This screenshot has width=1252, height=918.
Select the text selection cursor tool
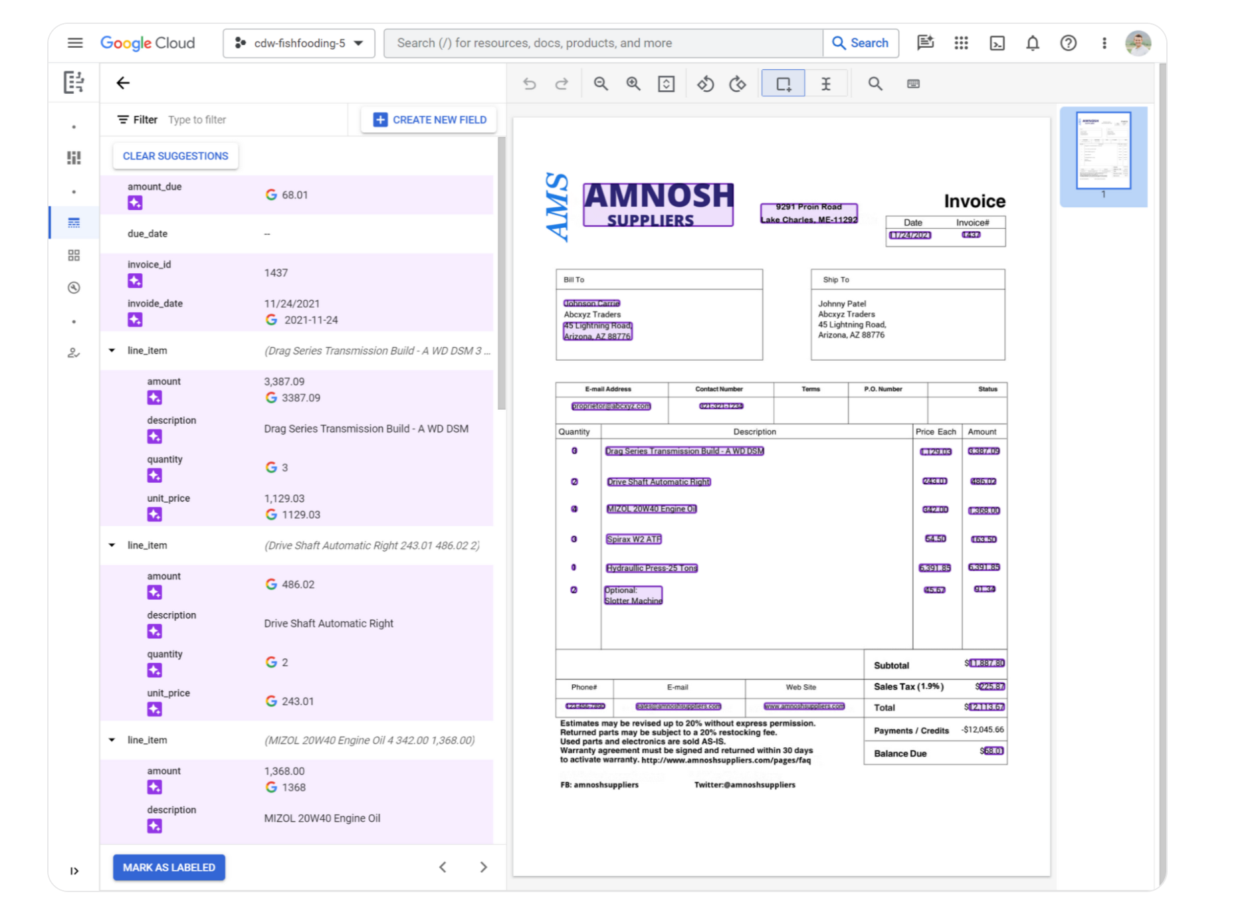[x=825, y=84]
